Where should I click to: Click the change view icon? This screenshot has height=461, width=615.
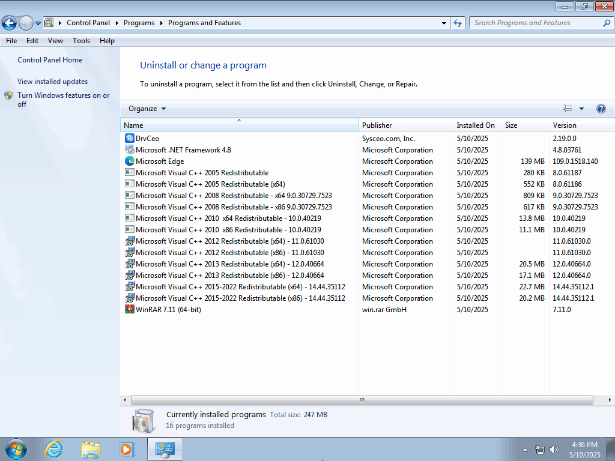567,109
